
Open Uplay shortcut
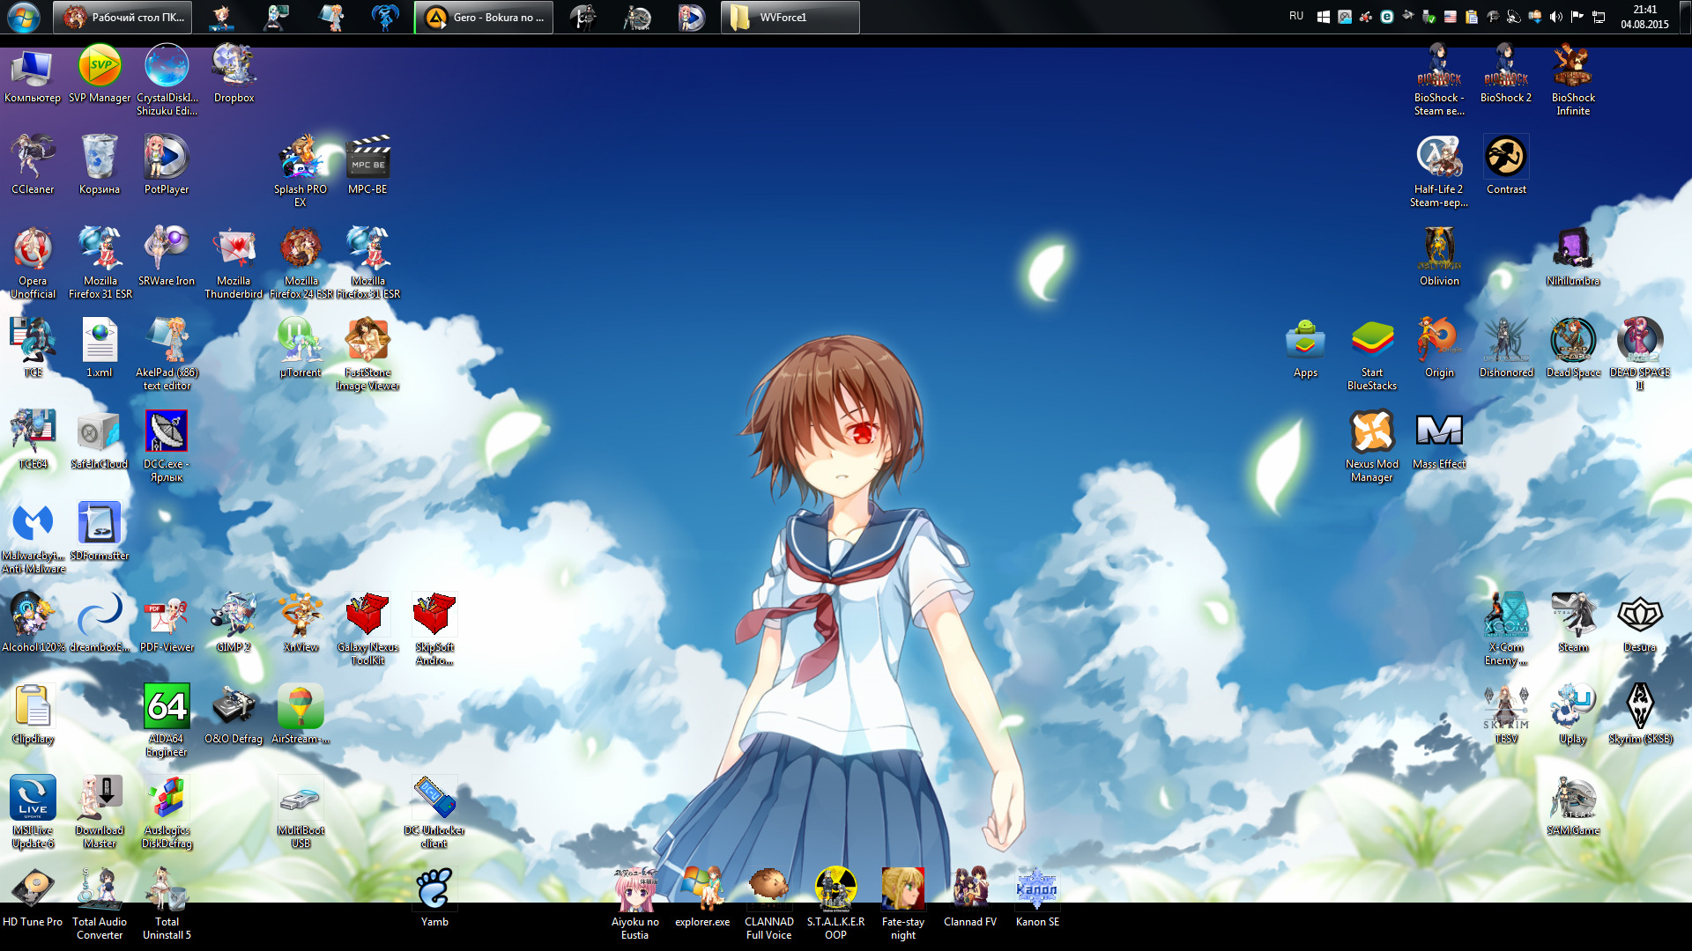(x=1573, y=715)
